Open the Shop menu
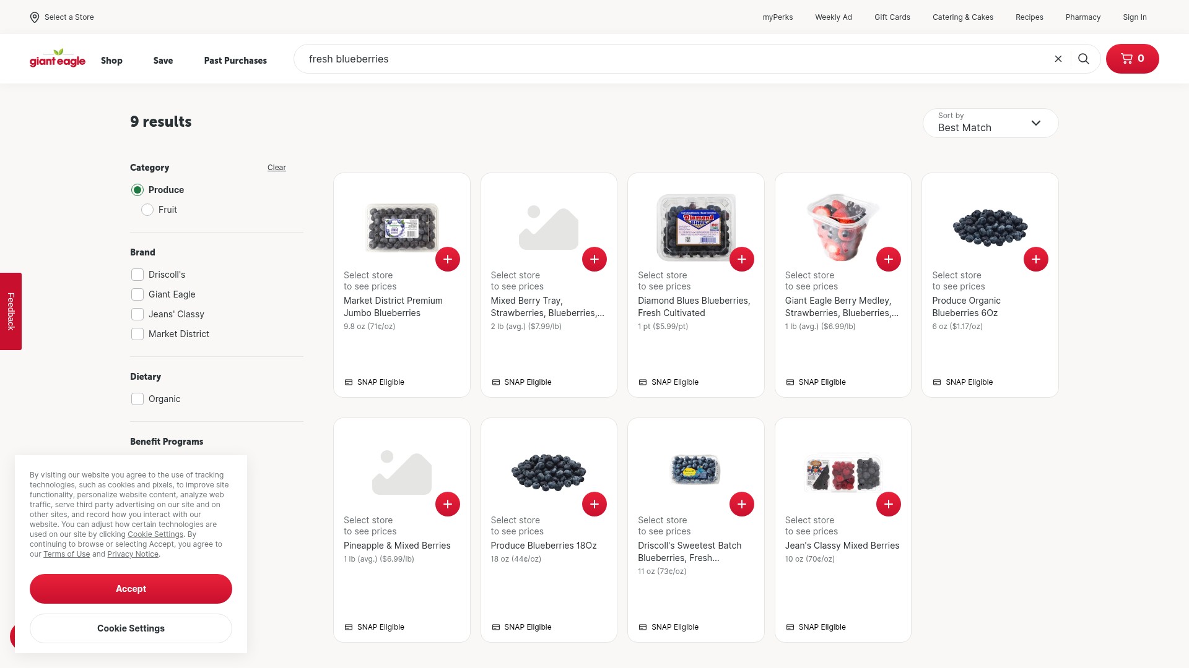 (111, 60)
